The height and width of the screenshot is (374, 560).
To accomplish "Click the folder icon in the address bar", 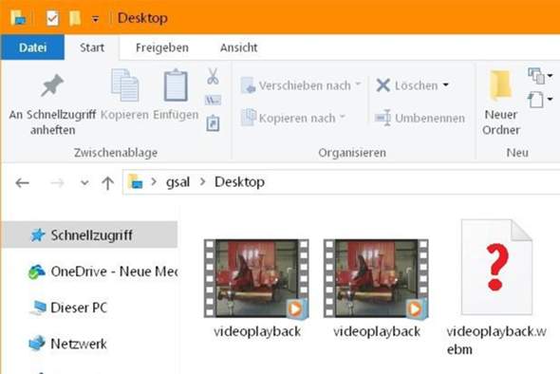I will click(136, 182).
